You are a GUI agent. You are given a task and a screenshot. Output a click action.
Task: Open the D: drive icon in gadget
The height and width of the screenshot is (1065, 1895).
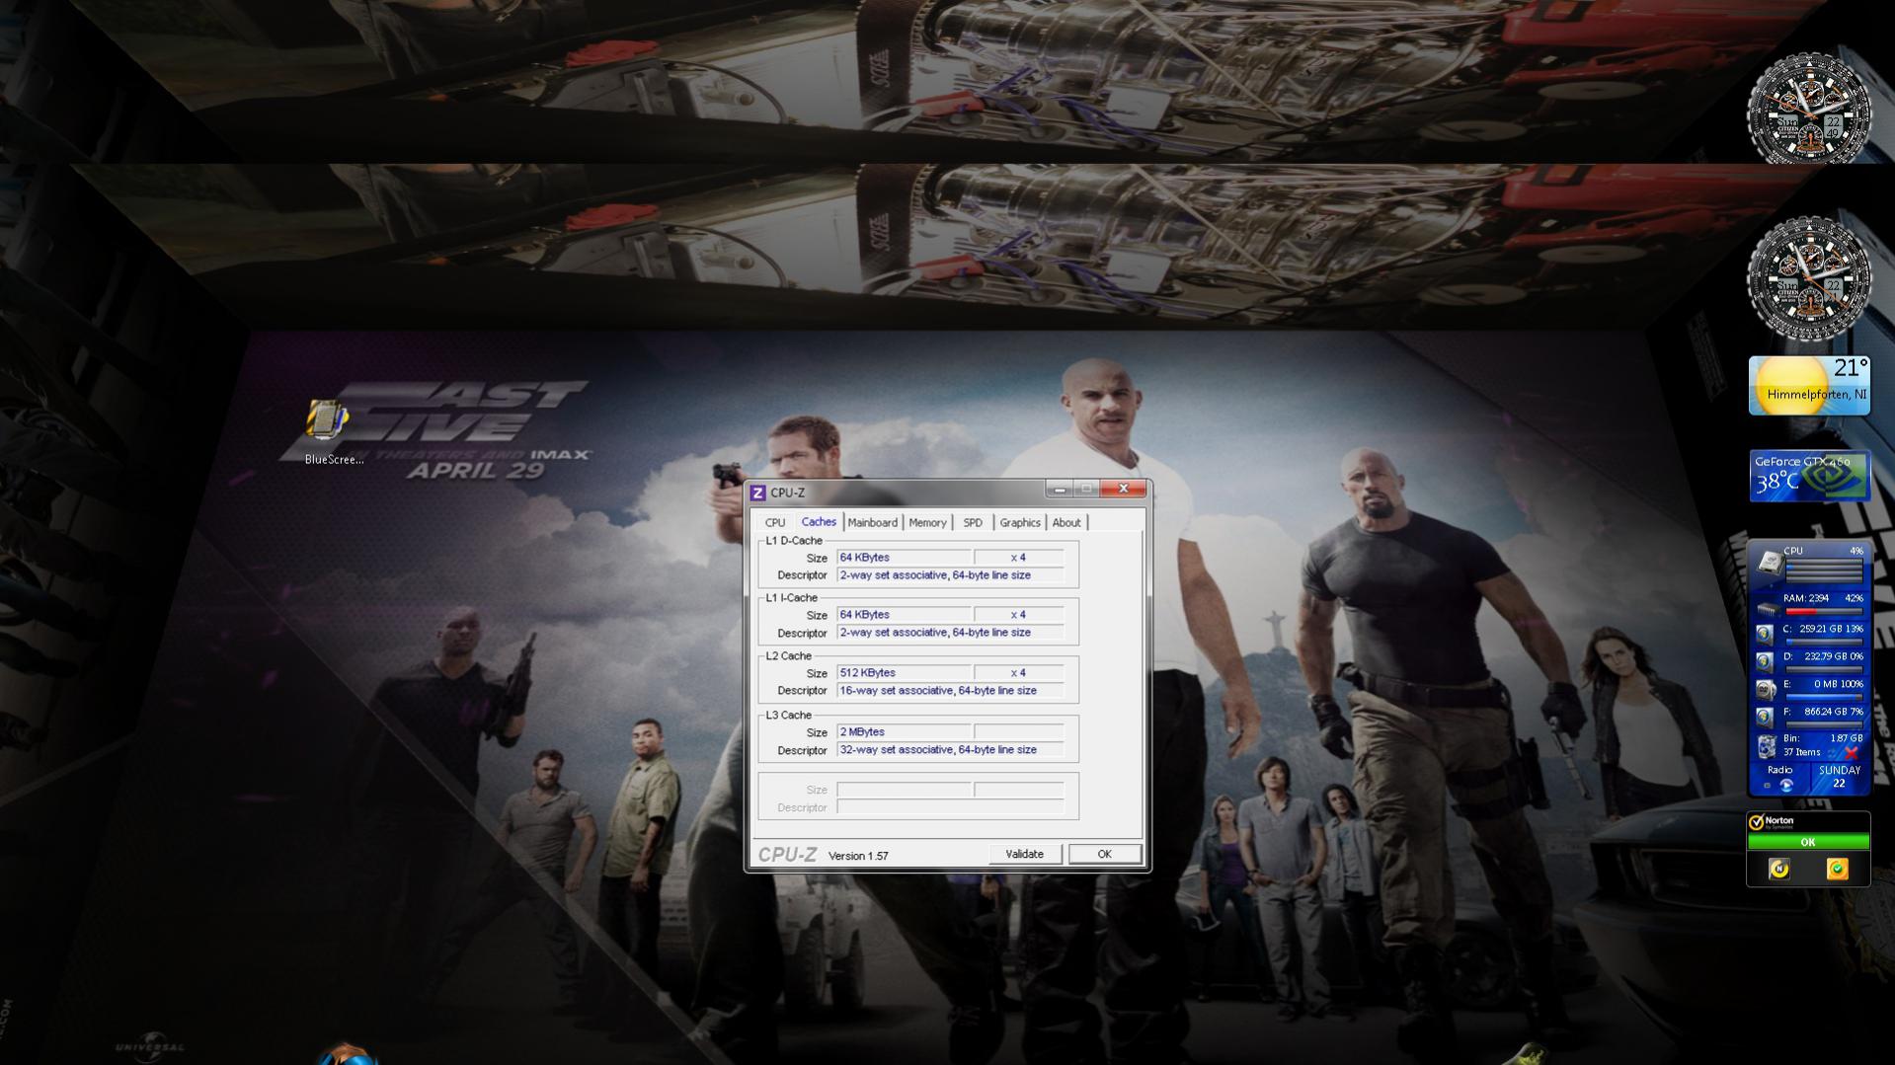tap(1765, 661)
